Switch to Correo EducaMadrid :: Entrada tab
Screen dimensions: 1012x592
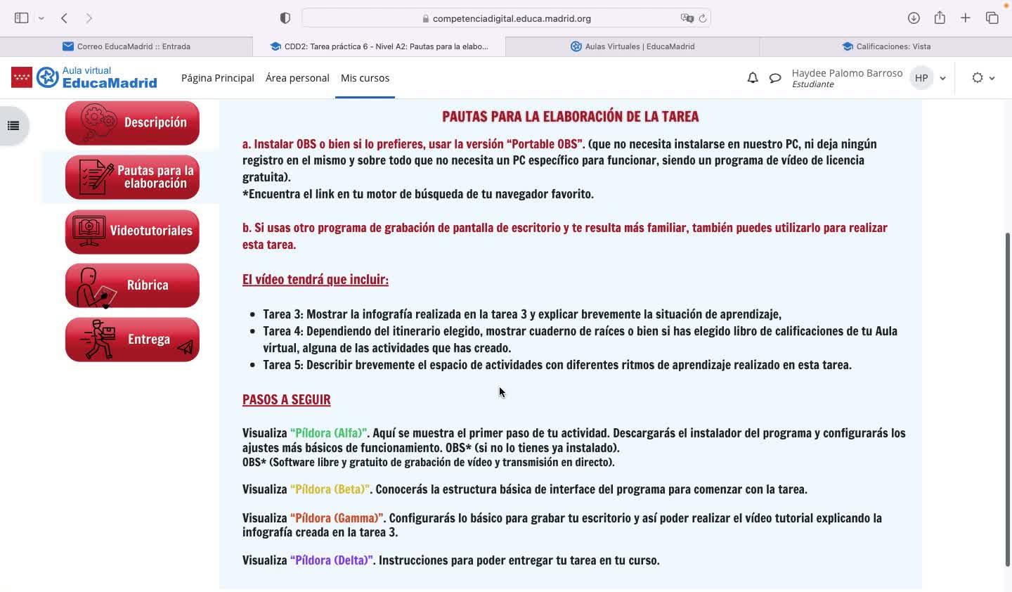[126, 46]
